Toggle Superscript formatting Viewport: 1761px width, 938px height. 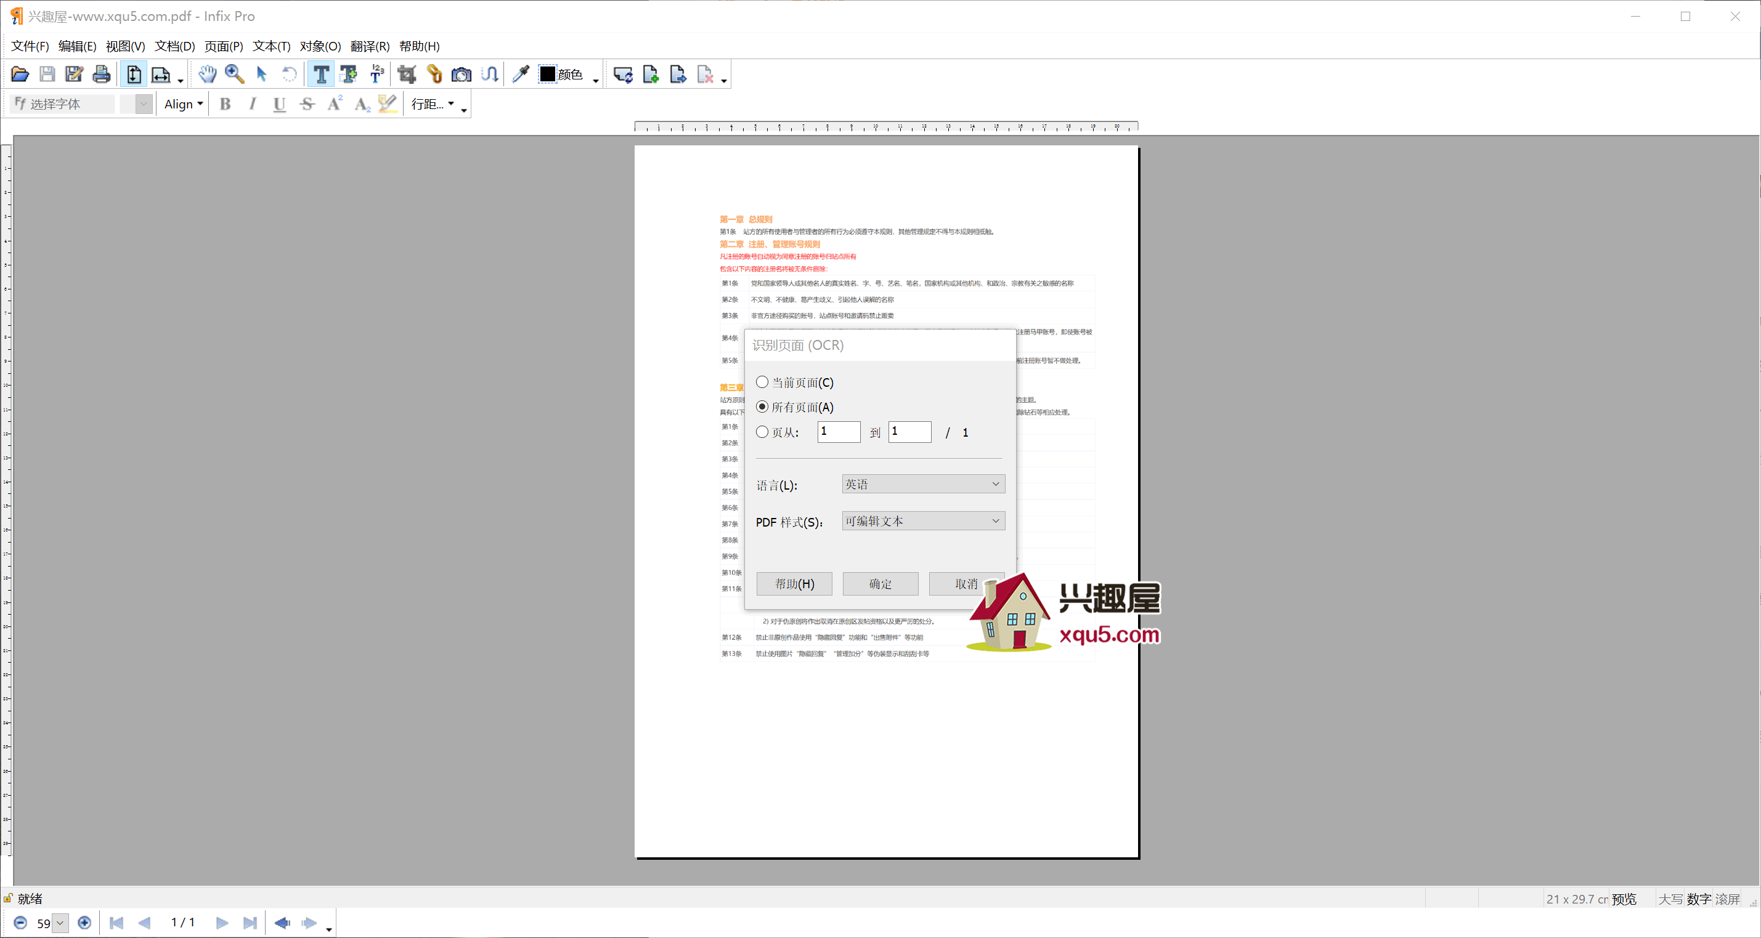[335, 104]
